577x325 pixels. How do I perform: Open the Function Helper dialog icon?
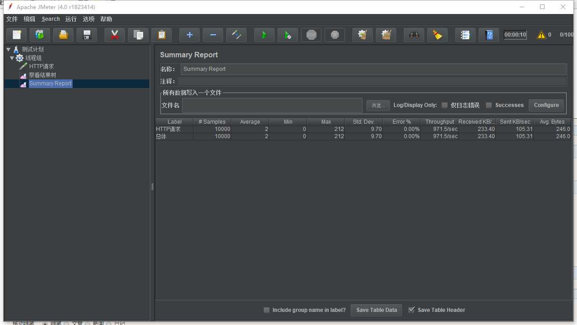[x=466, y=35]
